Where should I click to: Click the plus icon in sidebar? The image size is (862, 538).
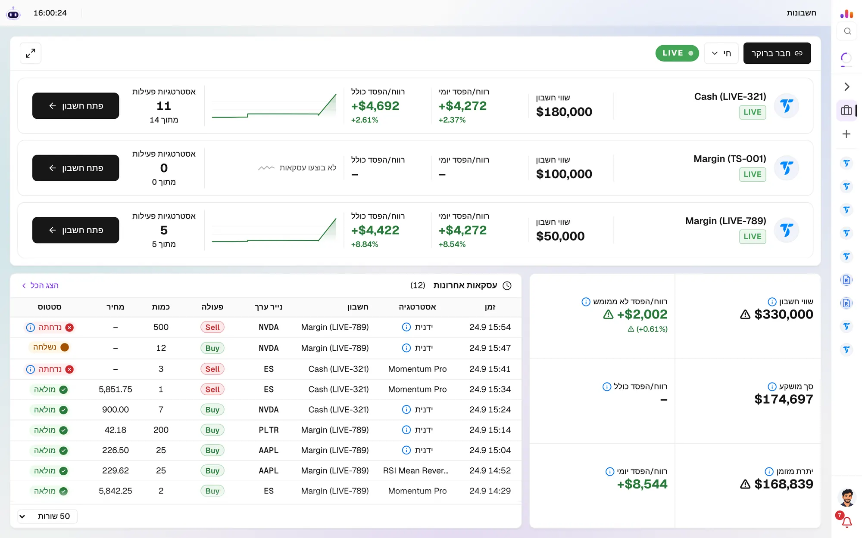click(x=846, y=134)
